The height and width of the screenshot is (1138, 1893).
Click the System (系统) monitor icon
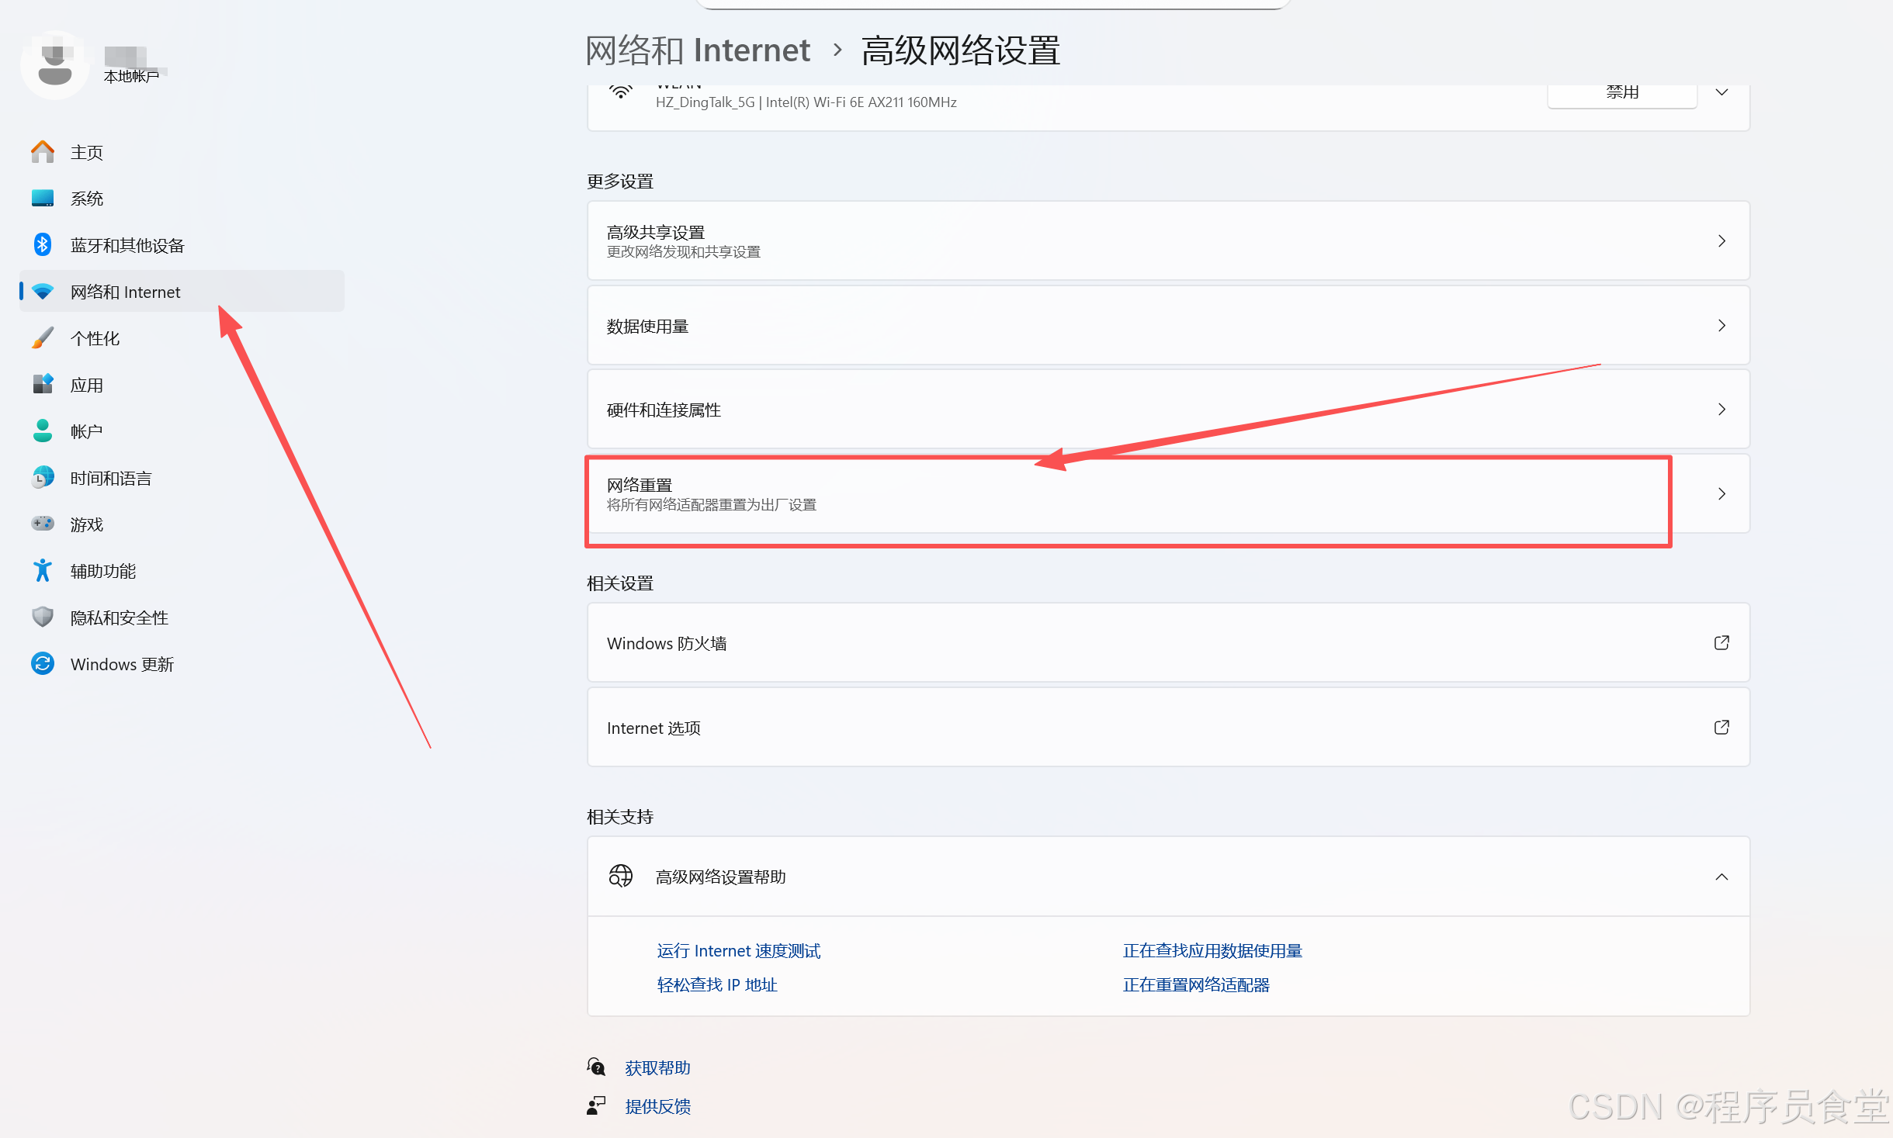coord(43,199)
